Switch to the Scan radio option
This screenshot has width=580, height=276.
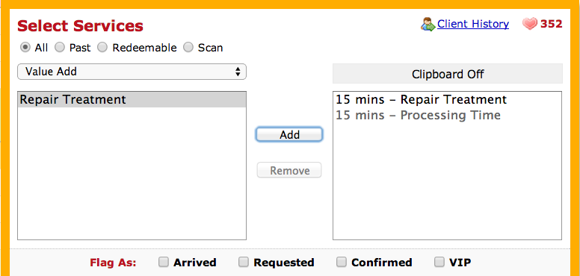click(x=188, y=48)
